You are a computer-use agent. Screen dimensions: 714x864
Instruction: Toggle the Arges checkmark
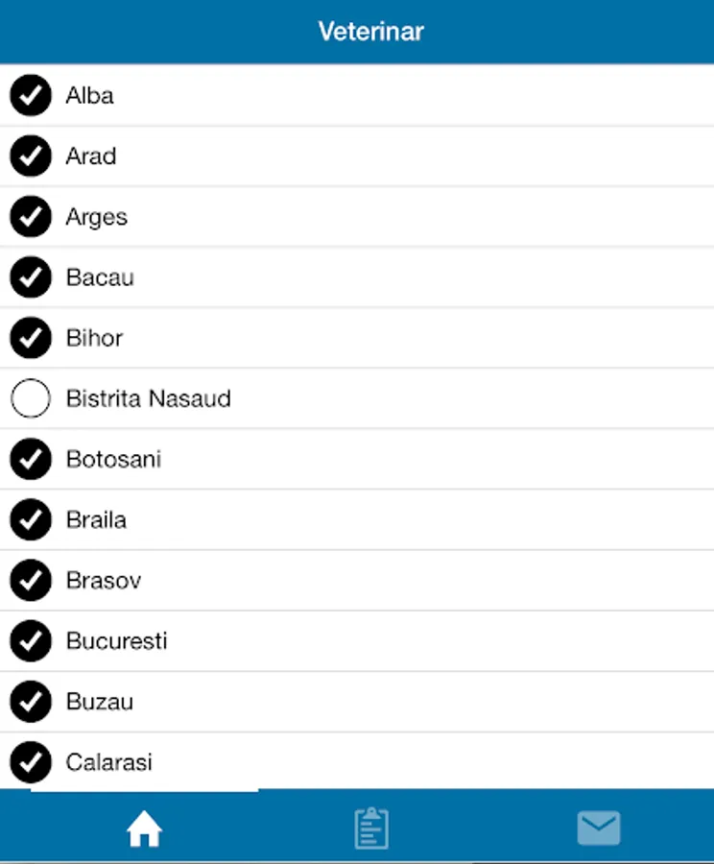click(31, 217)
